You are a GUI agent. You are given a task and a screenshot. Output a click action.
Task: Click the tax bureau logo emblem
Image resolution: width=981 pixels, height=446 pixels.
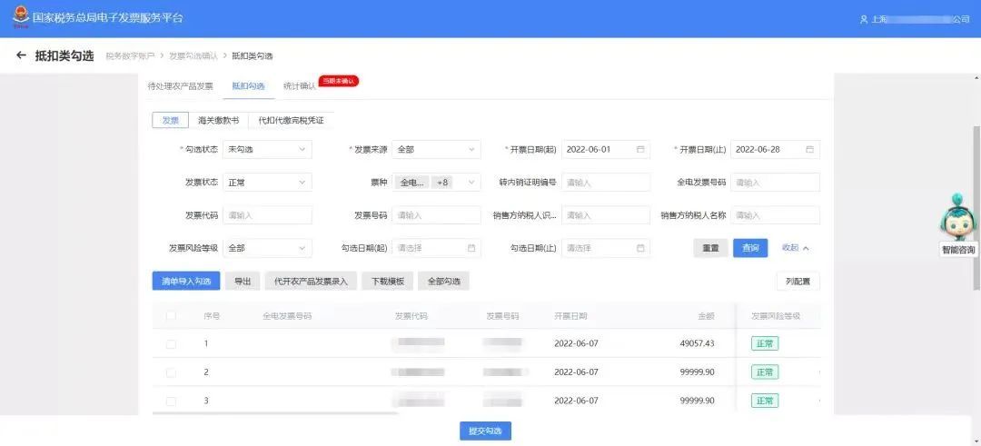[21, 16]
